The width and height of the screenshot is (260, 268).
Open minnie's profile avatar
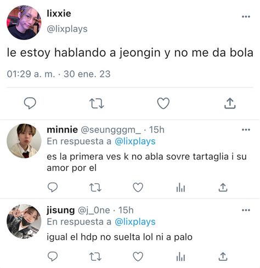(x=24, y=141)
